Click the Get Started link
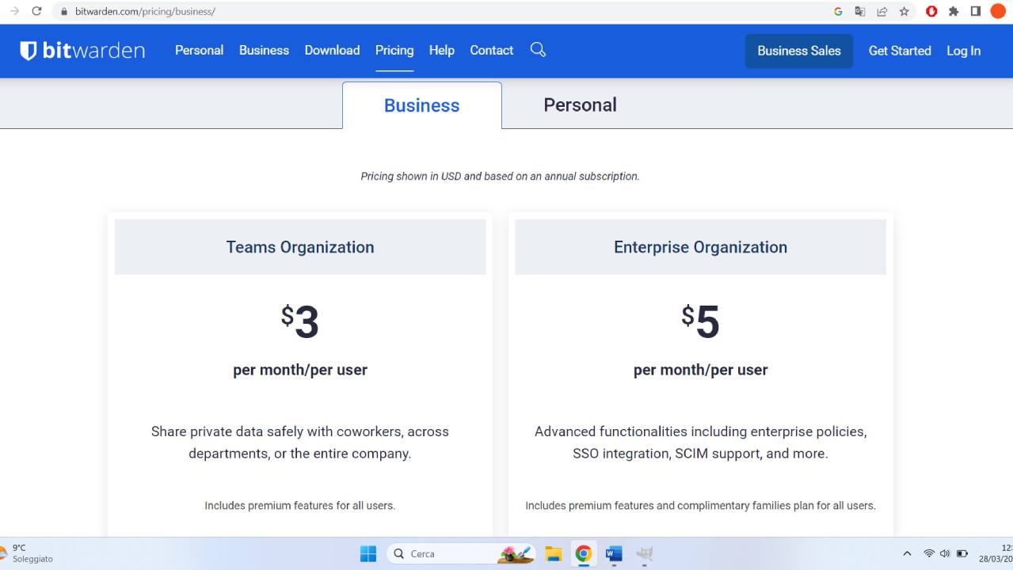Viewport: 1013px width, 570px height. (x=900, y=51)
